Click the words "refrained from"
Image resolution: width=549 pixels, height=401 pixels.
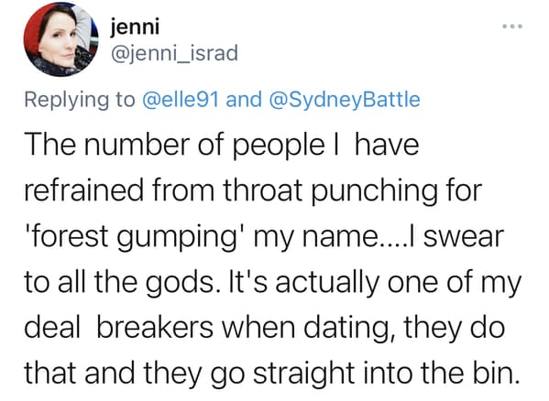tap(119, 190)
